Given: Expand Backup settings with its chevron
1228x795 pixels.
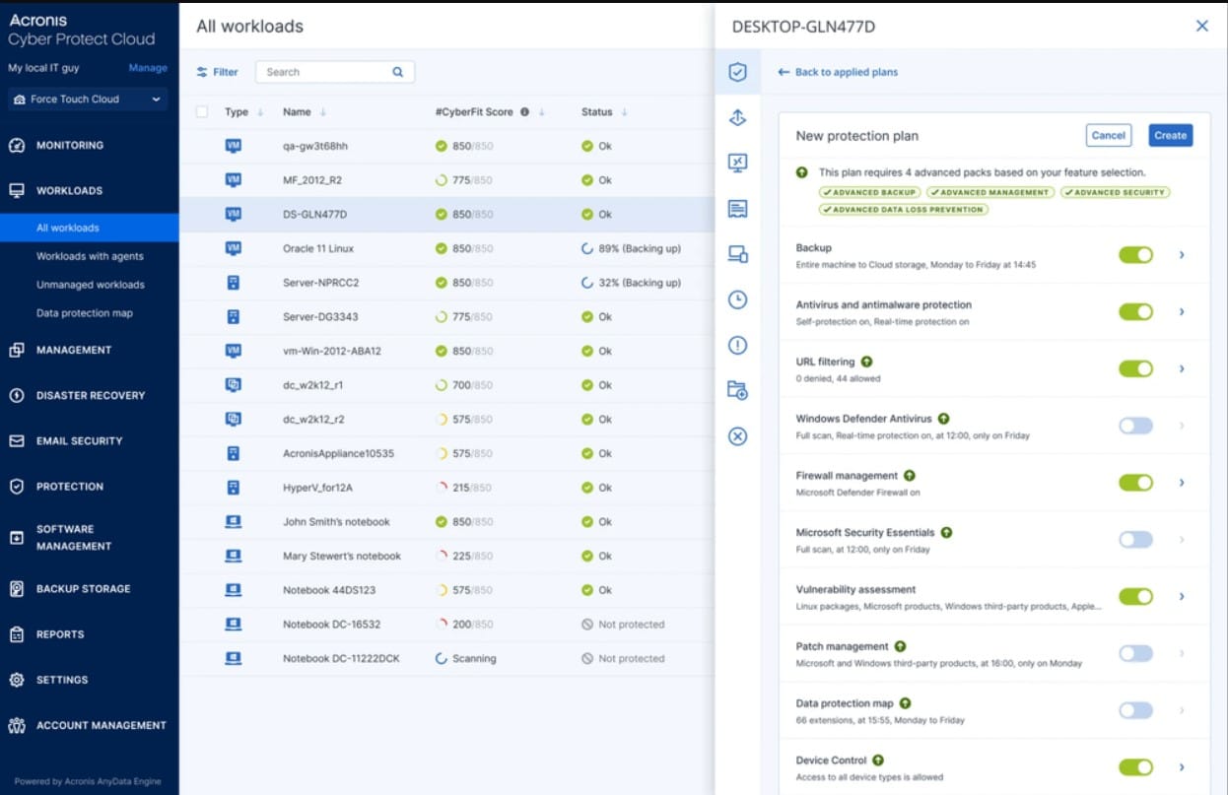Looking at the screenshot, I should pos(1182,255).
